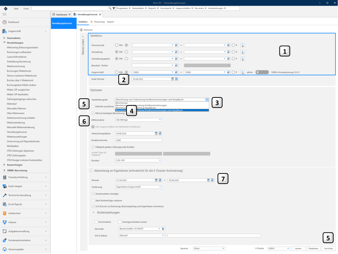The height and width of the screenshot is (254, 338).
Task: Enable Nach Reihenfolge sortieren
Action: pos(93,200)
